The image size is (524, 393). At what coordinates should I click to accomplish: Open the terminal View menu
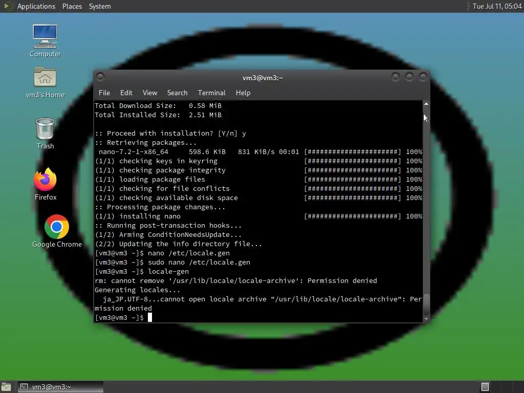[x=150, y=93]
